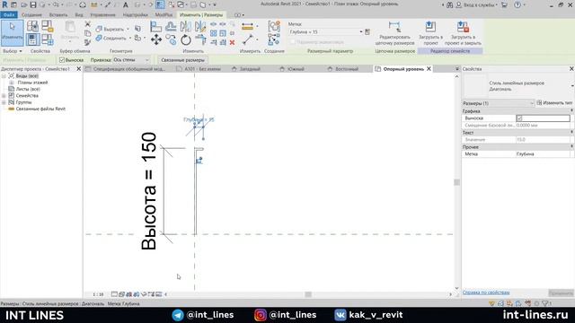Viewport: 575px width, 323px height.
Task: Select Листы (все) in project browser
Action: 28,89
